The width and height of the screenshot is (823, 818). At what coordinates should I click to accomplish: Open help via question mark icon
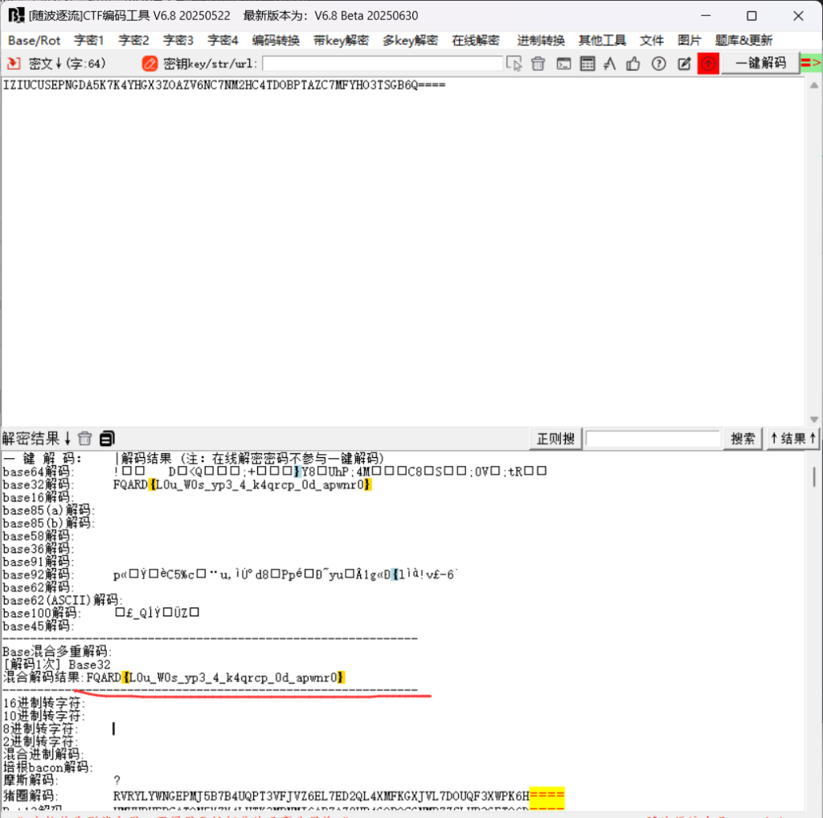pos(658,63)
